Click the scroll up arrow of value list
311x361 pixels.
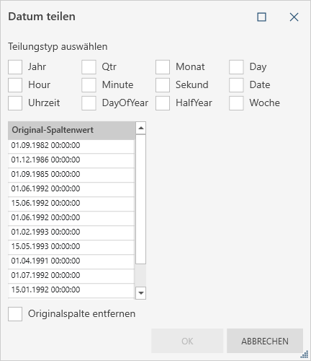coord(141,128)
